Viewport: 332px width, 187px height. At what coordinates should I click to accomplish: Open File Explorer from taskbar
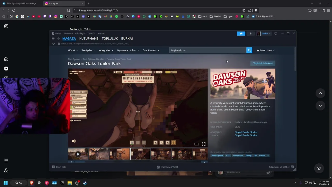[70, 183]
